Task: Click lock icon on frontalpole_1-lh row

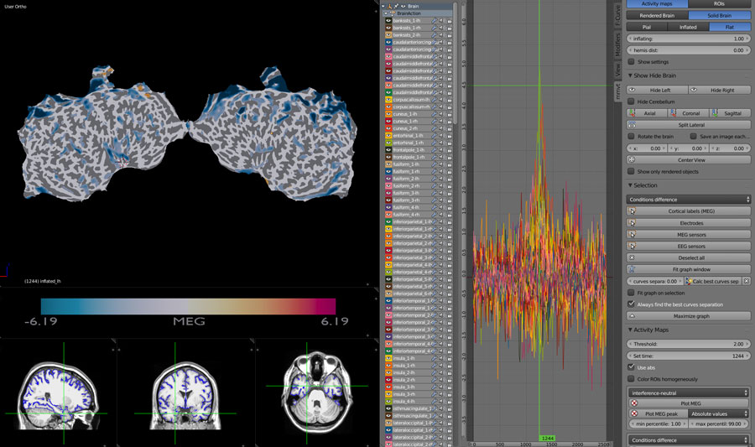Action: tap(450, 150)
